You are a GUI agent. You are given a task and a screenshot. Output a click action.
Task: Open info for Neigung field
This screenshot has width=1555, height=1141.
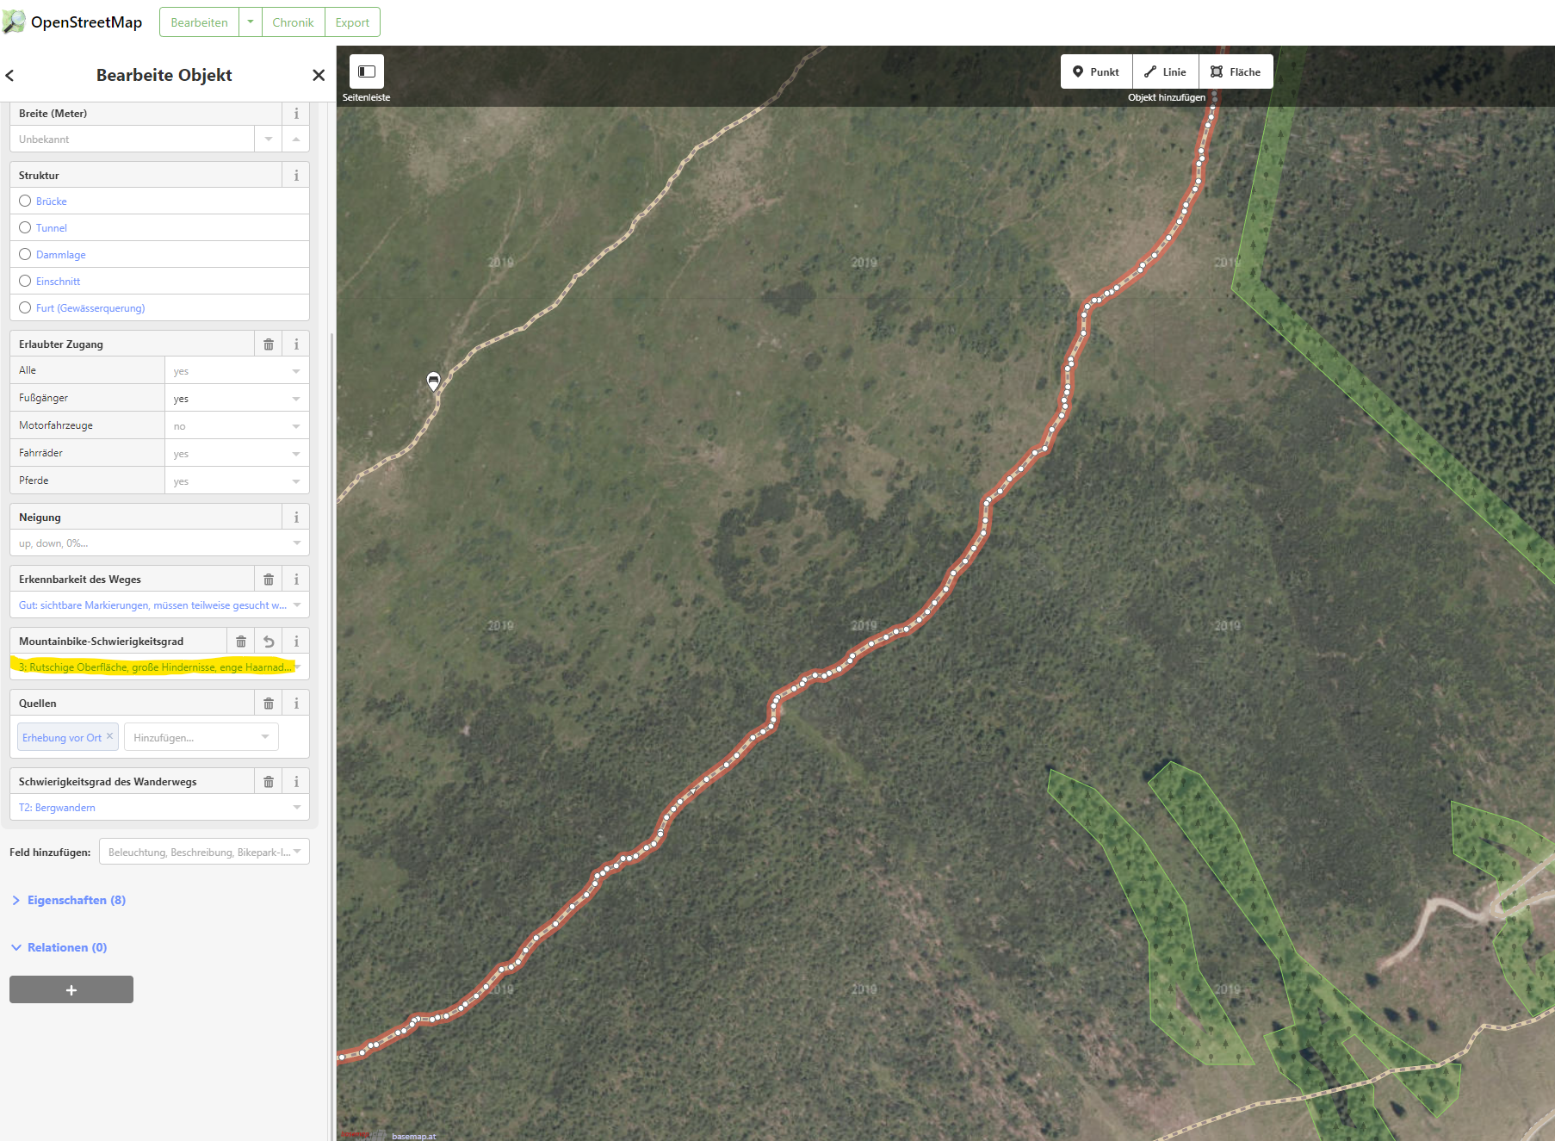(296, 518)
